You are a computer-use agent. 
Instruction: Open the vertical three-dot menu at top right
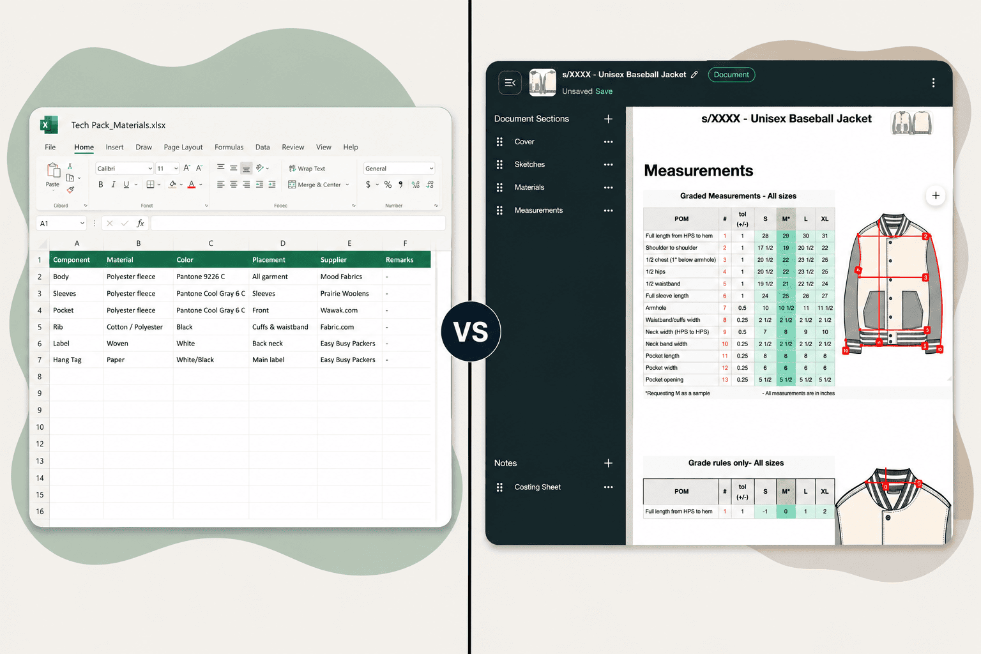pyautogui.click(x=933, y=83)
